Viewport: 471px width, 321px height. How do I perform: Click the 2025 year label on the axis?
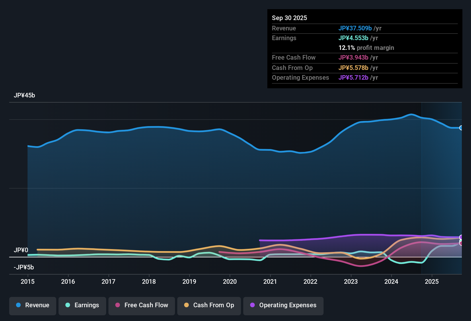click(432, 282)
